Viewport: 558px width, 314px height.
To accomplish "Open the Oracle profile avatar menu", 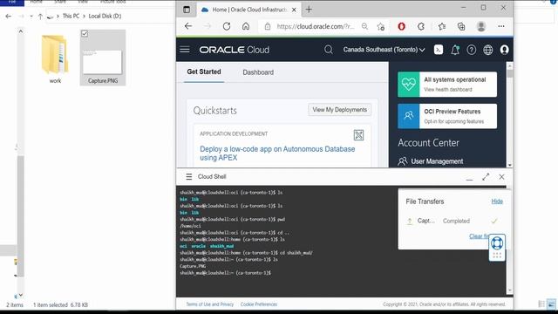I will (x=504, y=50).
